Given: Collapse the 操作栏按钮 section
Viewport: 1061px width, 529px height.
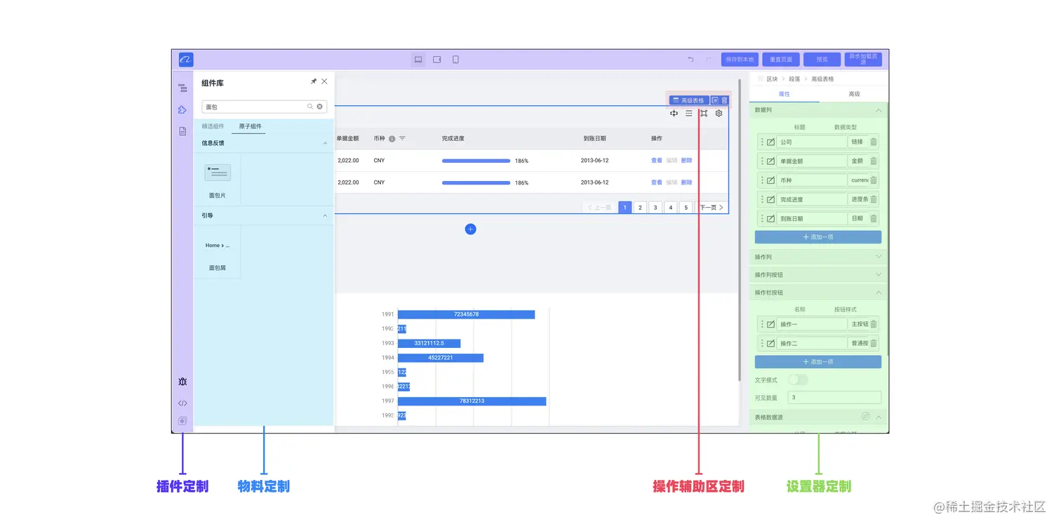Looking at the screenshot, I should (878, 293).
